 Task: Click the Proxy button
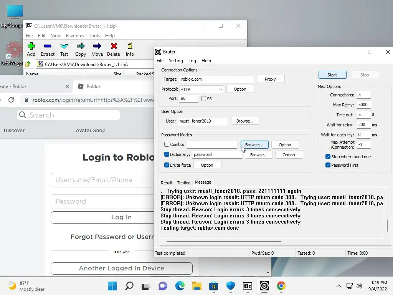tap(270, 79)
